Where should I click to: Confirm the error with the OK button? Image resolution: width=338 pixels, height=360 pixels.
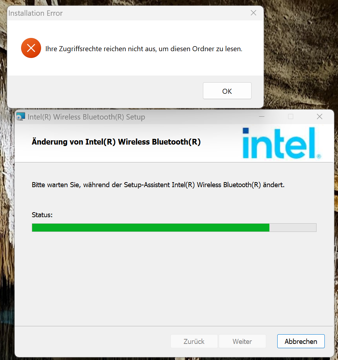(x=227, y=91)
